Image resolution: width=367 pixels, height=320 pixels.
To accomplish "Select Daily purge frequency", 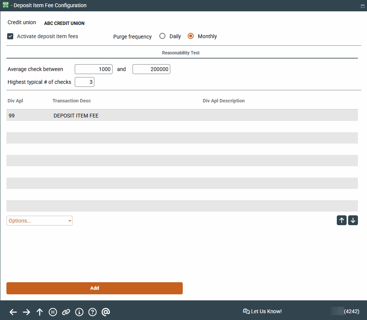I will click(162, 36).
